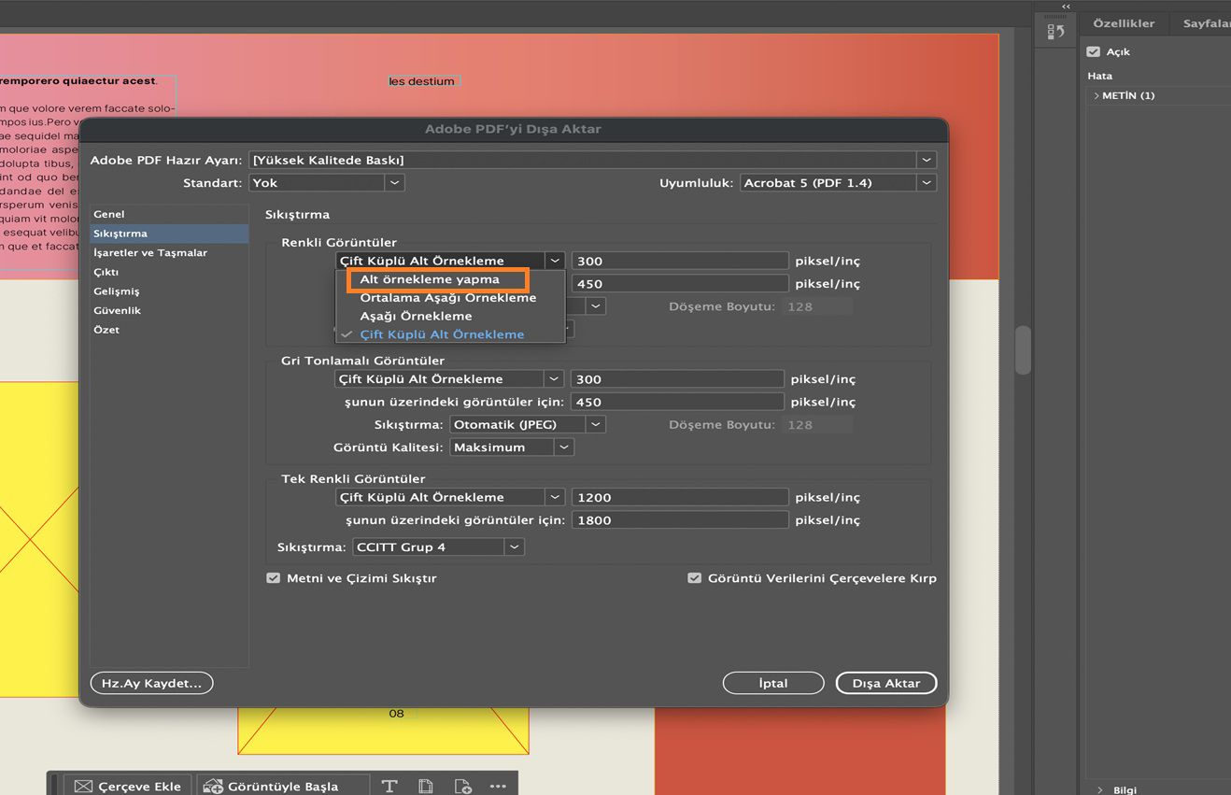
Task: Click Tek Renkli 1200 resolution field
Action: tap(680, 498)
